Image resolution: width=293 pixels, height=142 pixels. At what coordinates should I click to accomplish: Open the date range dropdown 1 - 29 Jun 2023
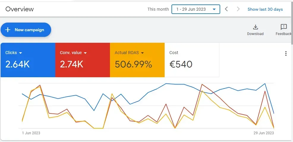(x=196, y=9)
